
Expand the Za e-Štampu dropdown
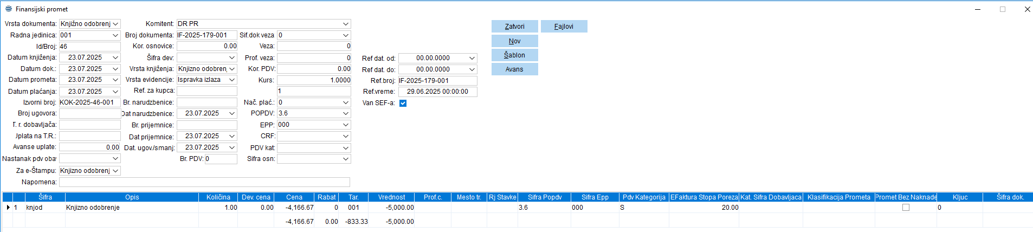(x=115, y=171)
